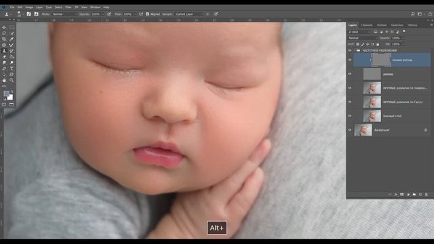The height and width of the screenshot is (244, 434).
Task: Select the History Brush tool
Action: (x=12, y=51)
